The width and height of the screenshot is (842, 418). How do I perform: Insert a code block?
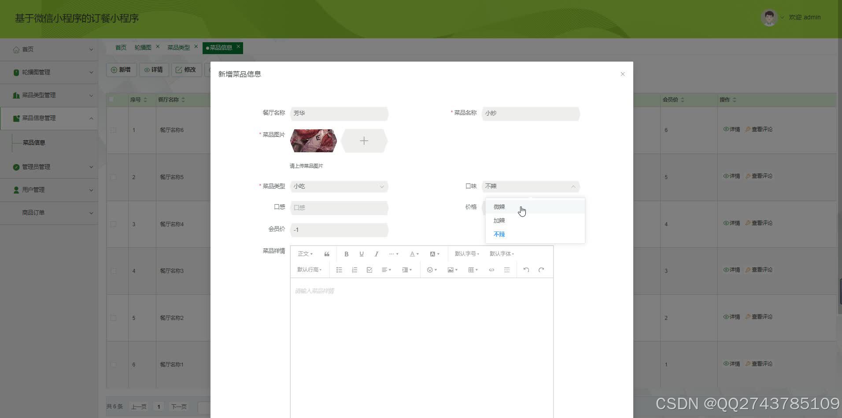click(491, 270)
